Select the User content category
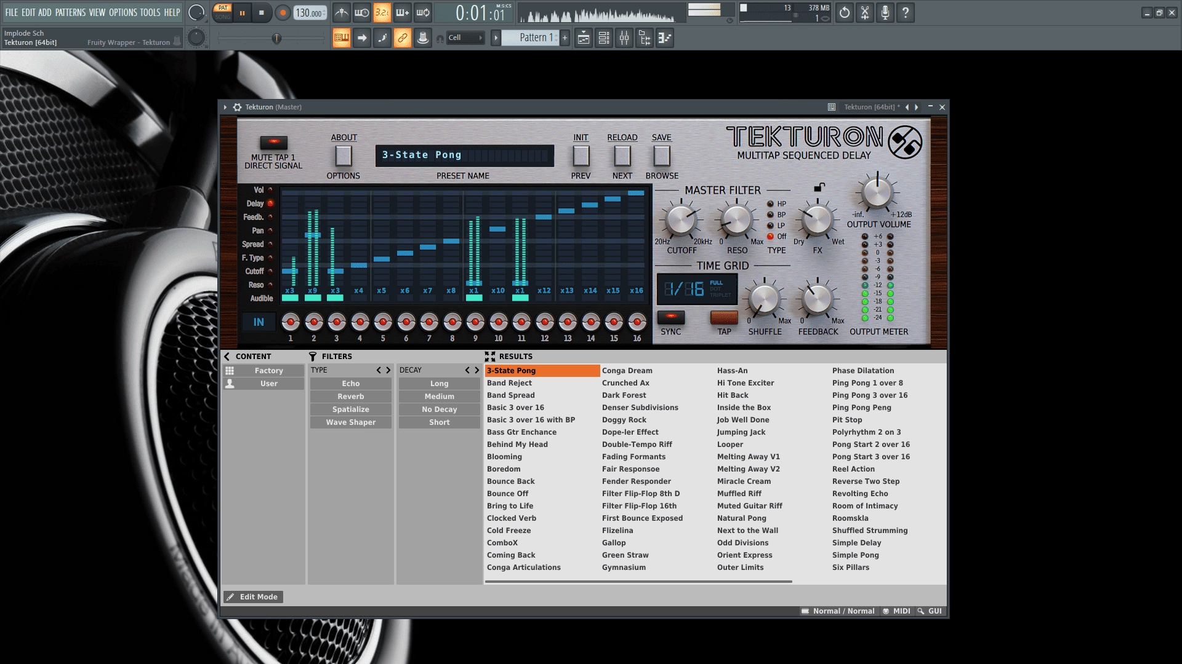 pyautogui.click(x=263, y=384)
